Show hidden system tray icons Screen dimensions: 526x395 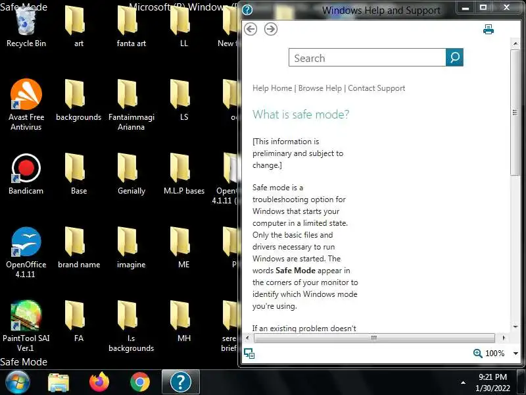[x=463, y=382]
